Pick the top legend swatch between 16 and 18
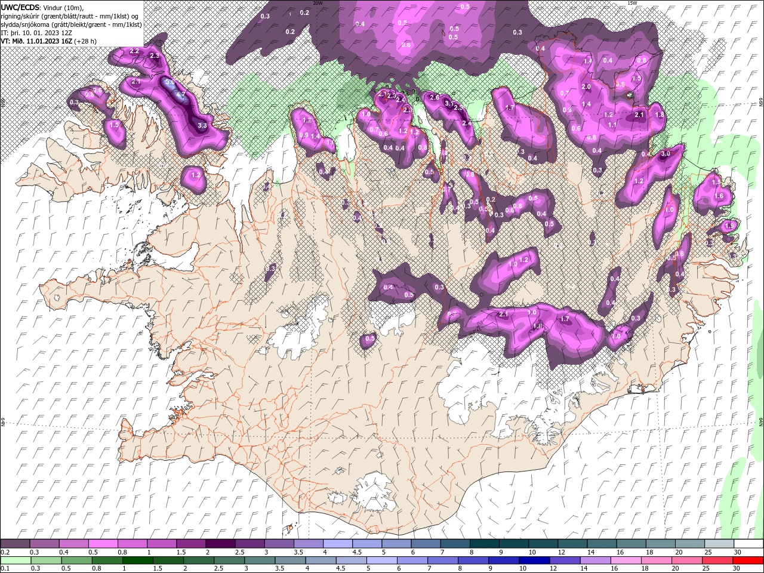The width and height of the screenshot is (764, 573). tap(631, 543)
